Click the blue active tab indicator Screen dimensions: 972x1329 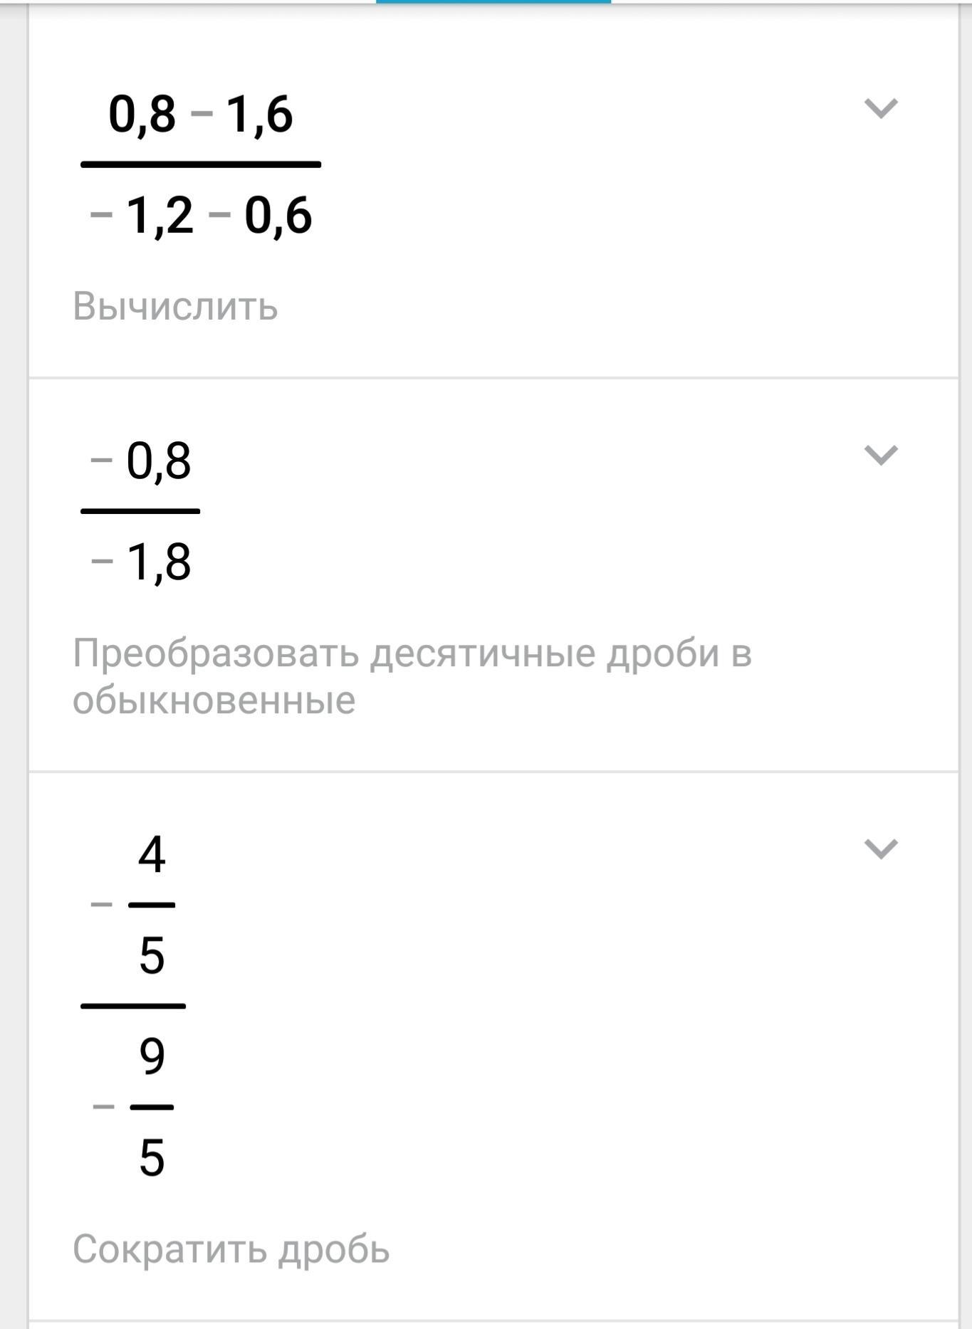(x=493, y=2)
